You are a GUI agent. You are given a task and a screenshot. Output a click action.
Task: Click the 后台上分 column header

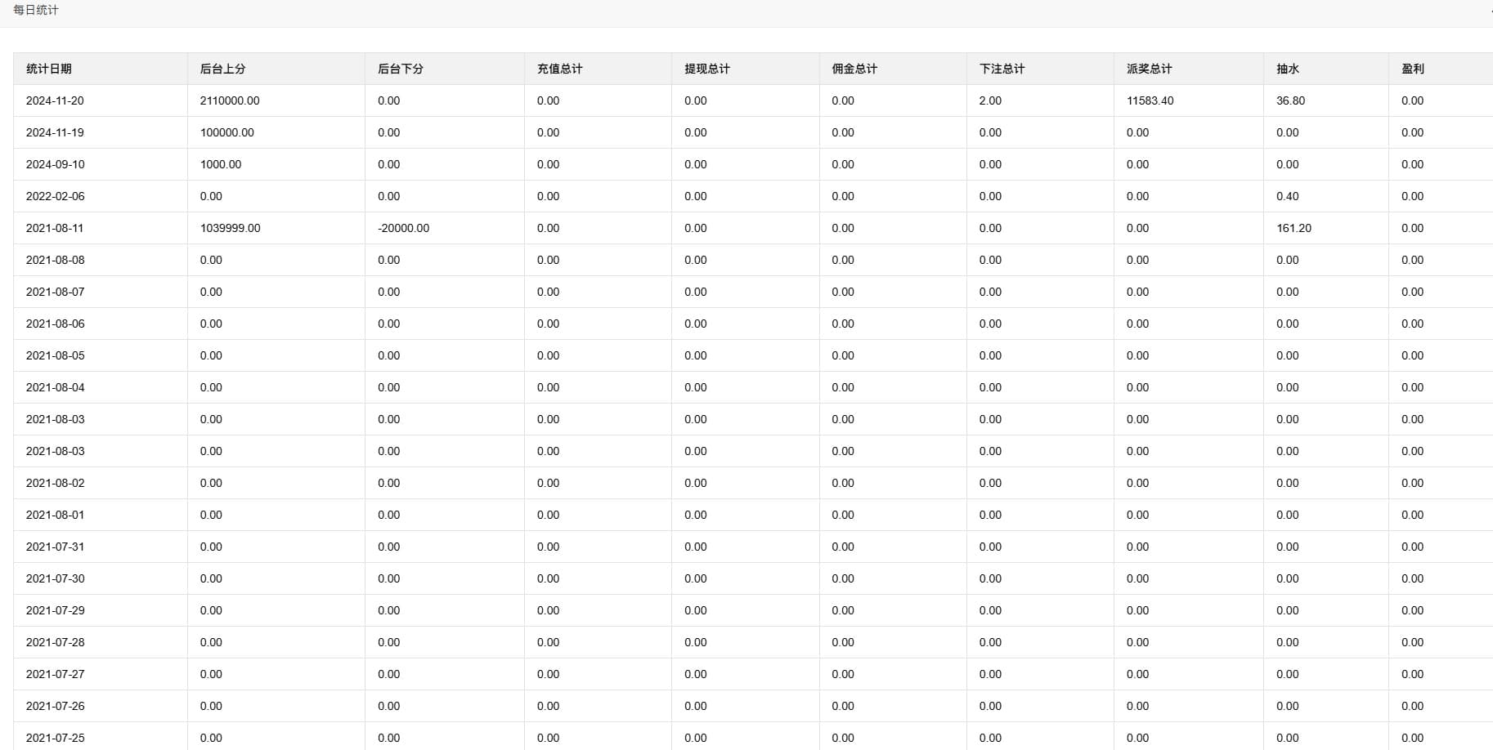point(222,69)
